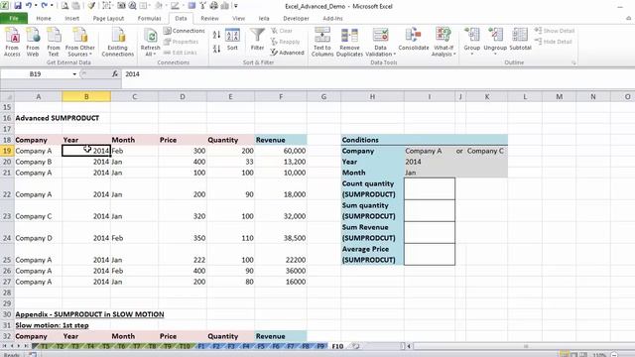Sort Z to A descending

point(216,49)
